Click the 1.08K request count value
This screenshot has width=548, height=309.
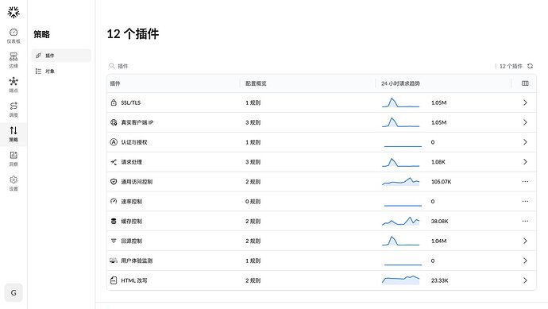[x=438, y=162]
